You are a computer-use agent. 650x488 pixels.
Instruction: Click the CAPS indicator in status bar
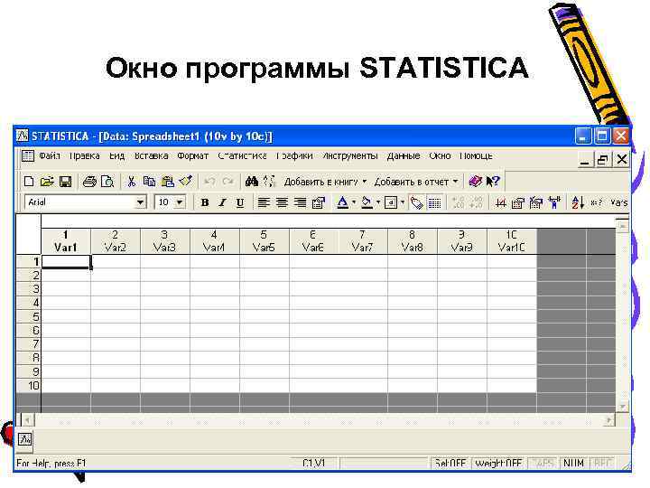543,463
